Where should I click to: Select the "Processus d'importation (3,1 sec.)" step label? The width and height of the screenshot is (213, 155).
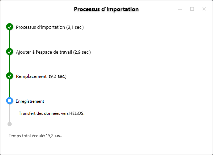[50, 27]
